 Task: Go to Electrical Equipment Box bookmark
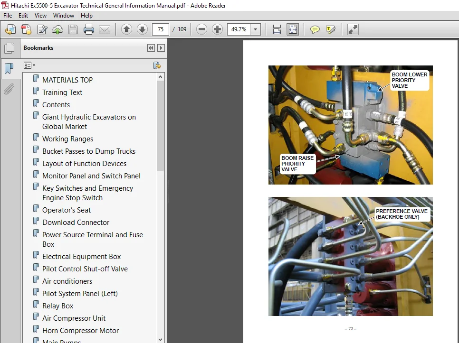pyautogui.click(x=81, y=257)
